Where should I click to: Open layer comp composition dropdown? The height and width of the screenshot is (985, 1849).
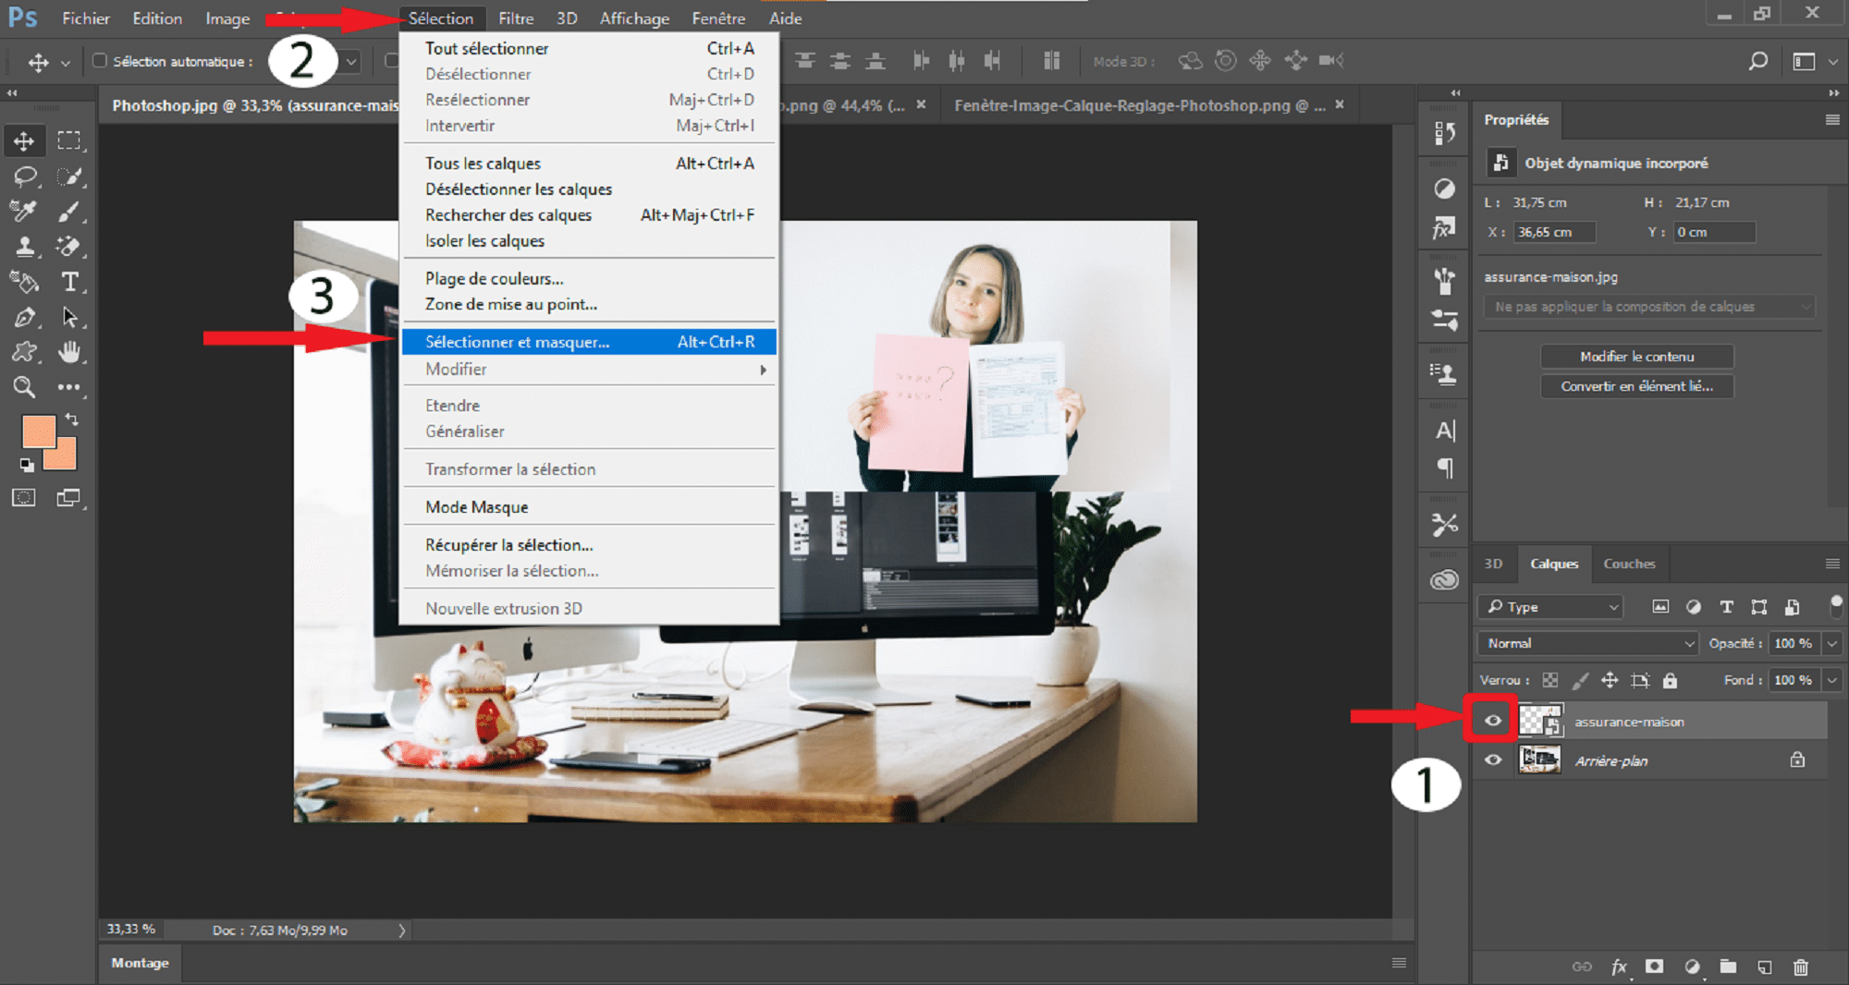coord(1649,306)
